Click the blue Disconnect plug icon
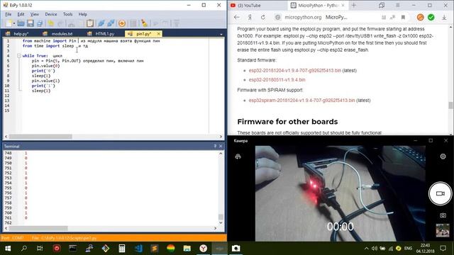Viewport: 454px width, 255px height. click(111, 23)
